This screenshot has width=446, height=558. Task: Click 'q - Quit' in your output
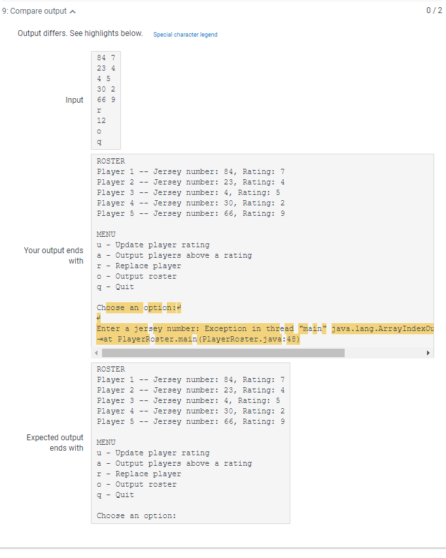pyautogui.click(x=115, y=287)
